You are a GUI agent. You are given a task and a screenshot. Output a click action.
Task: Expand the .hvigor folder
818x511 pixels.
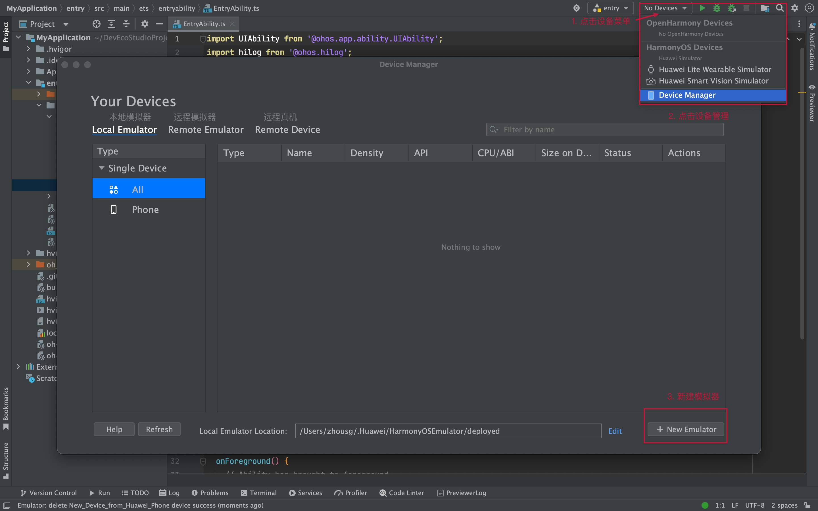point(29,49)
